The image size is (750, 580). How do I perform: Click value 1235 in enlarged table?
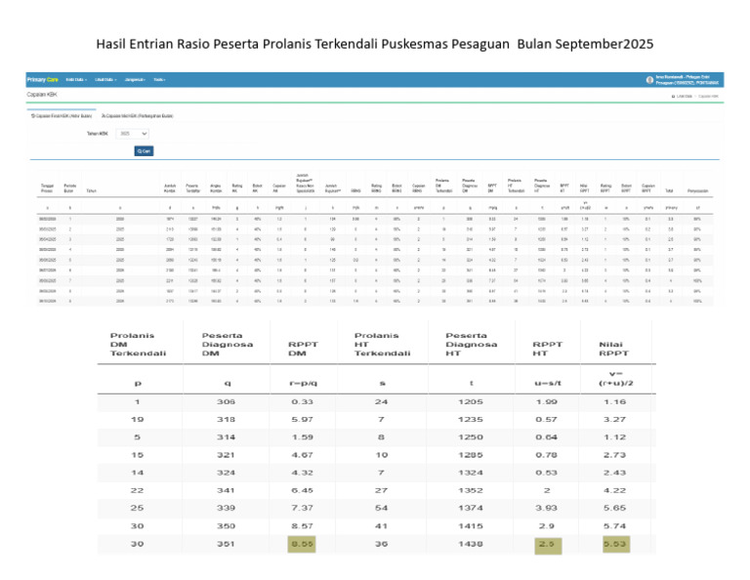471,419
